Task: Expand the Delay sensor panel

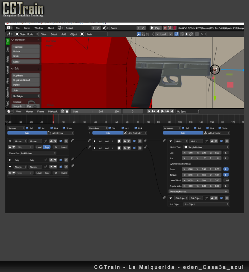Action: (10, 160)
